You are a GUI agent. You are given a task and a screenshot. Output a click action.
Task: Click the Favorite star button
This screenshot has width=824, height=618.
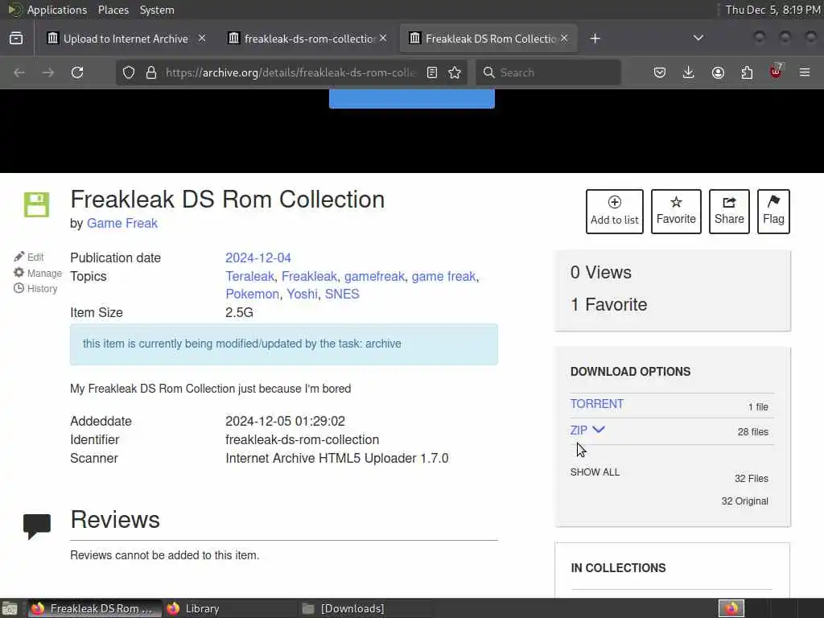click(x=676, y=212)
